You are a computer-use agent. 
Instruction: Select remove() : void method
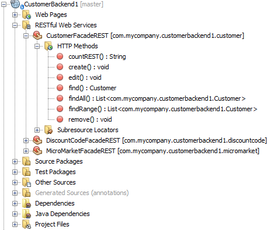90,119
